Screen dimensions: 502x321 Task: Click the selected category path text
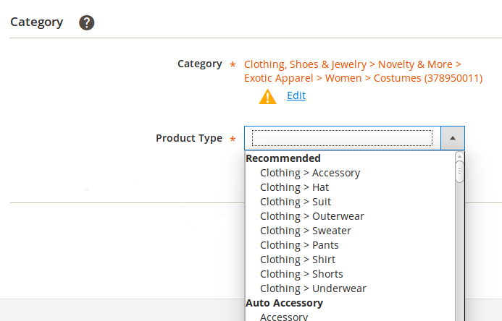click(x=363, y=71)
